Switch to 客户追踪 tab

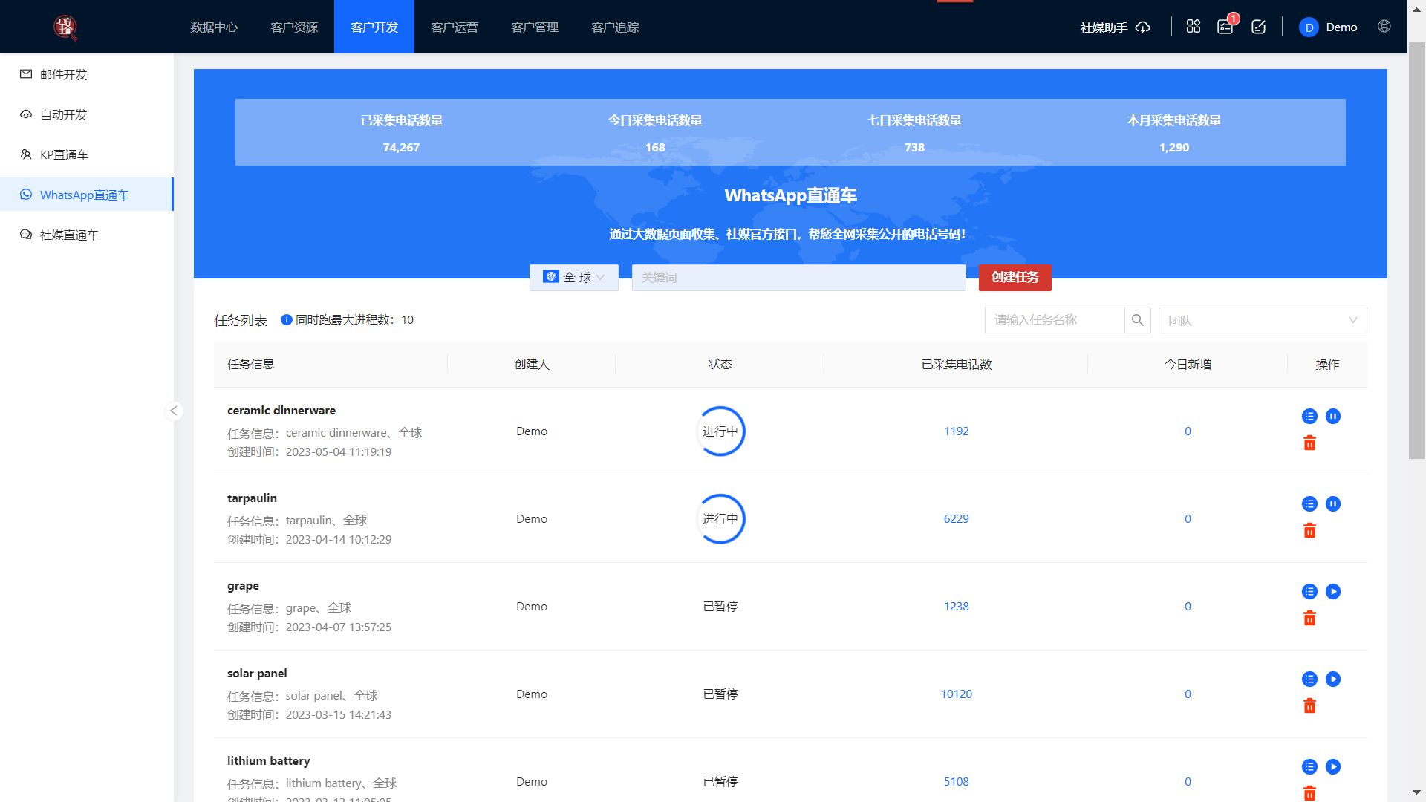[x=615, y=27]
